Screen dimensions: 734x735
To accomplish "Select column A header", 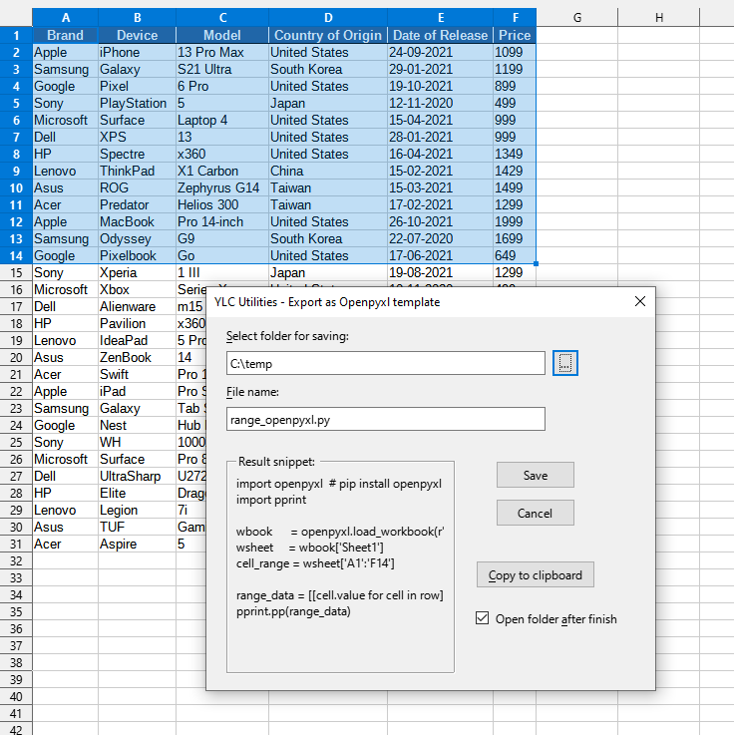I will (x=65, y=17).
